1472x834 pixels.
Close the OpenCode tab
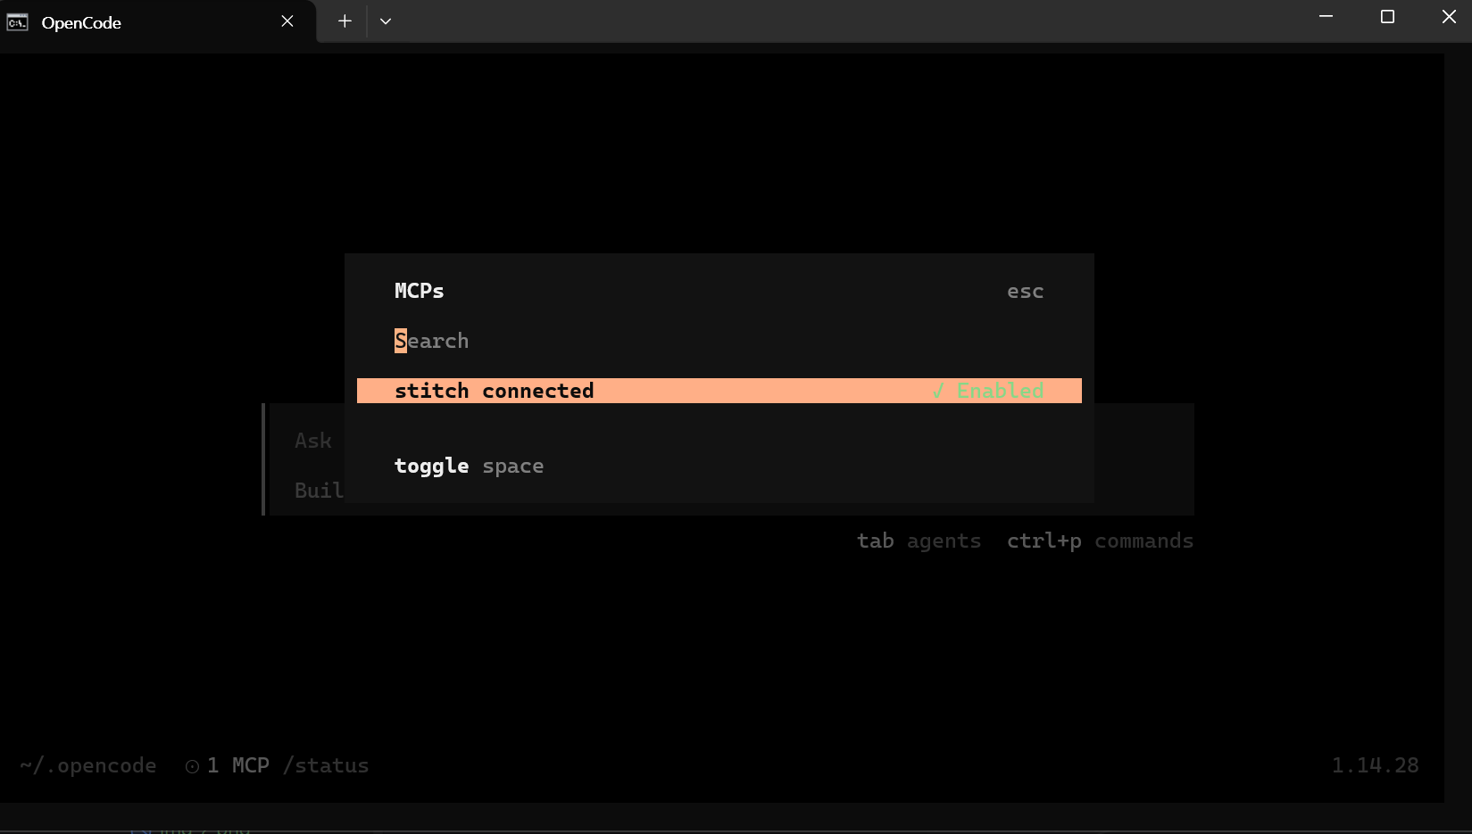tap(287, 21)
